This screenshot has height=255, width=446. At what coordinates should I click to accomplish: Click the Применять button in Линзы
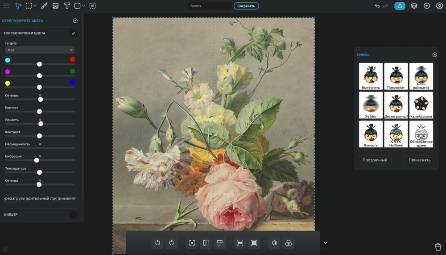coord(419,160)
